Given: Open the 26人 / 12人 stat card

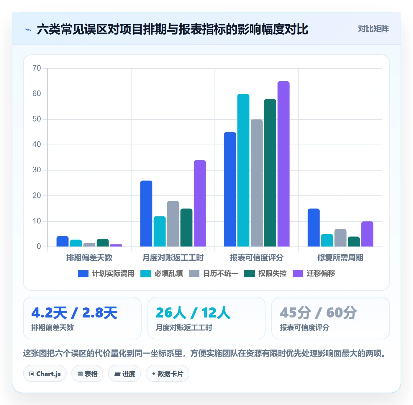Looking at the screenshot, I should coord(206,318).
